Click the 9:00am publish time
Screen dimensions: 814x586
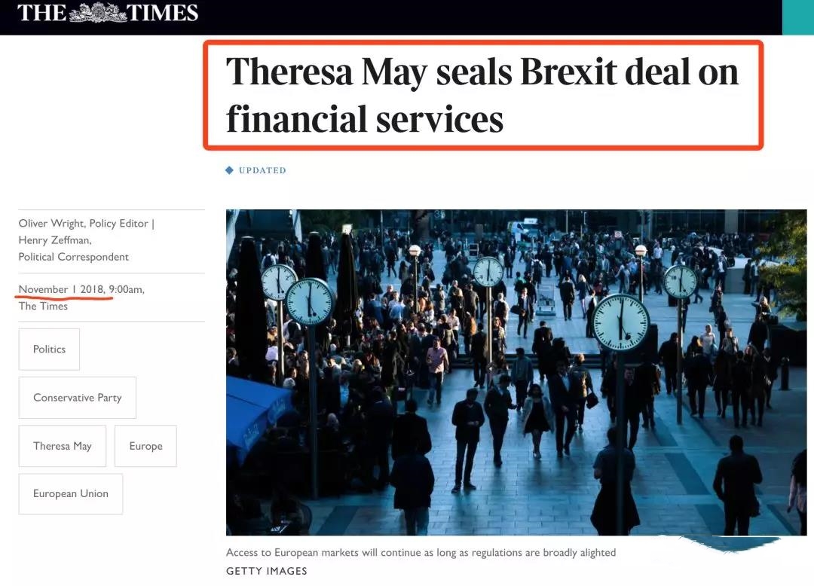click(126, 289)
